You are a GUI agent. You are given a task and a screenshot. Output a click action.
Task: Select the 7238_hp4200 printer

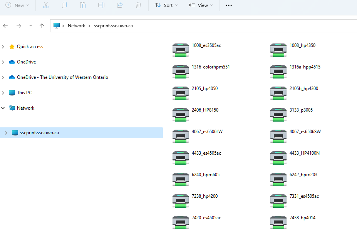[x=204, y=196]
